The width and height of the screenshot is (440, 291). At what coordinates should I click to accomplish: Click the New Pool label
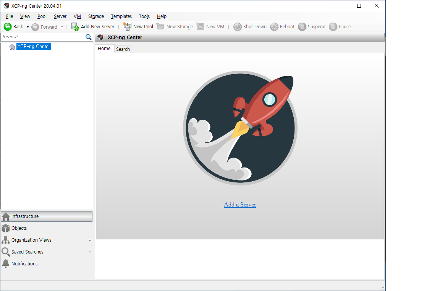click(143, 27)
